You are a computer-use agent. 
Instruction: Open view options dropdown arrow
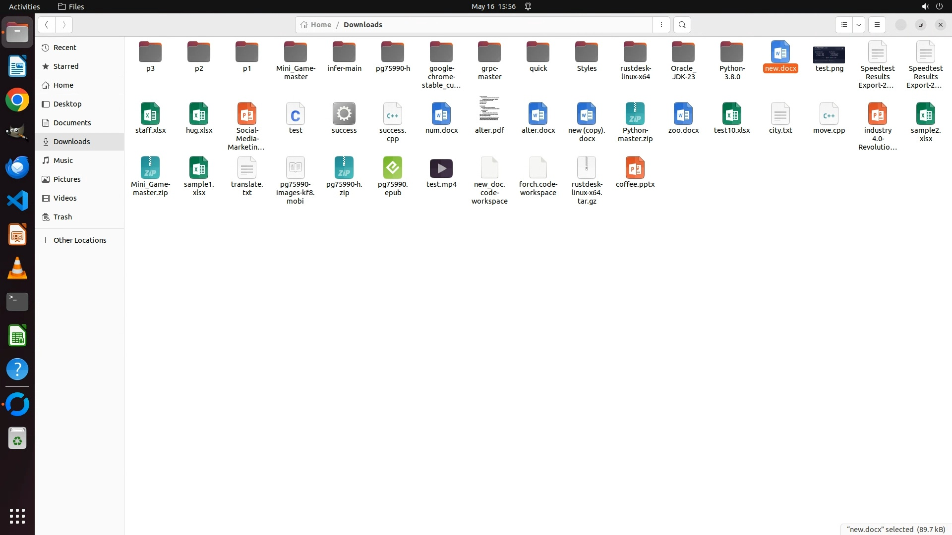(859, 25)
